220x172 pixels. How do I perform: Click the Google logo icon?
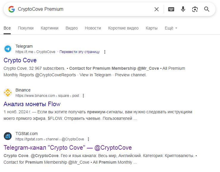(12, 9)
